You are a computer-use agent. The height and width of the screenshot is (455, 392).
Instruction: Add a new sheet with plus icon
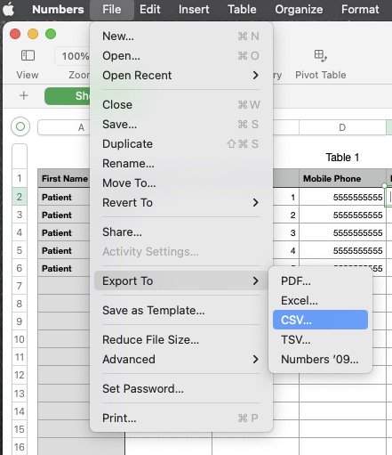tap(24, 95)
